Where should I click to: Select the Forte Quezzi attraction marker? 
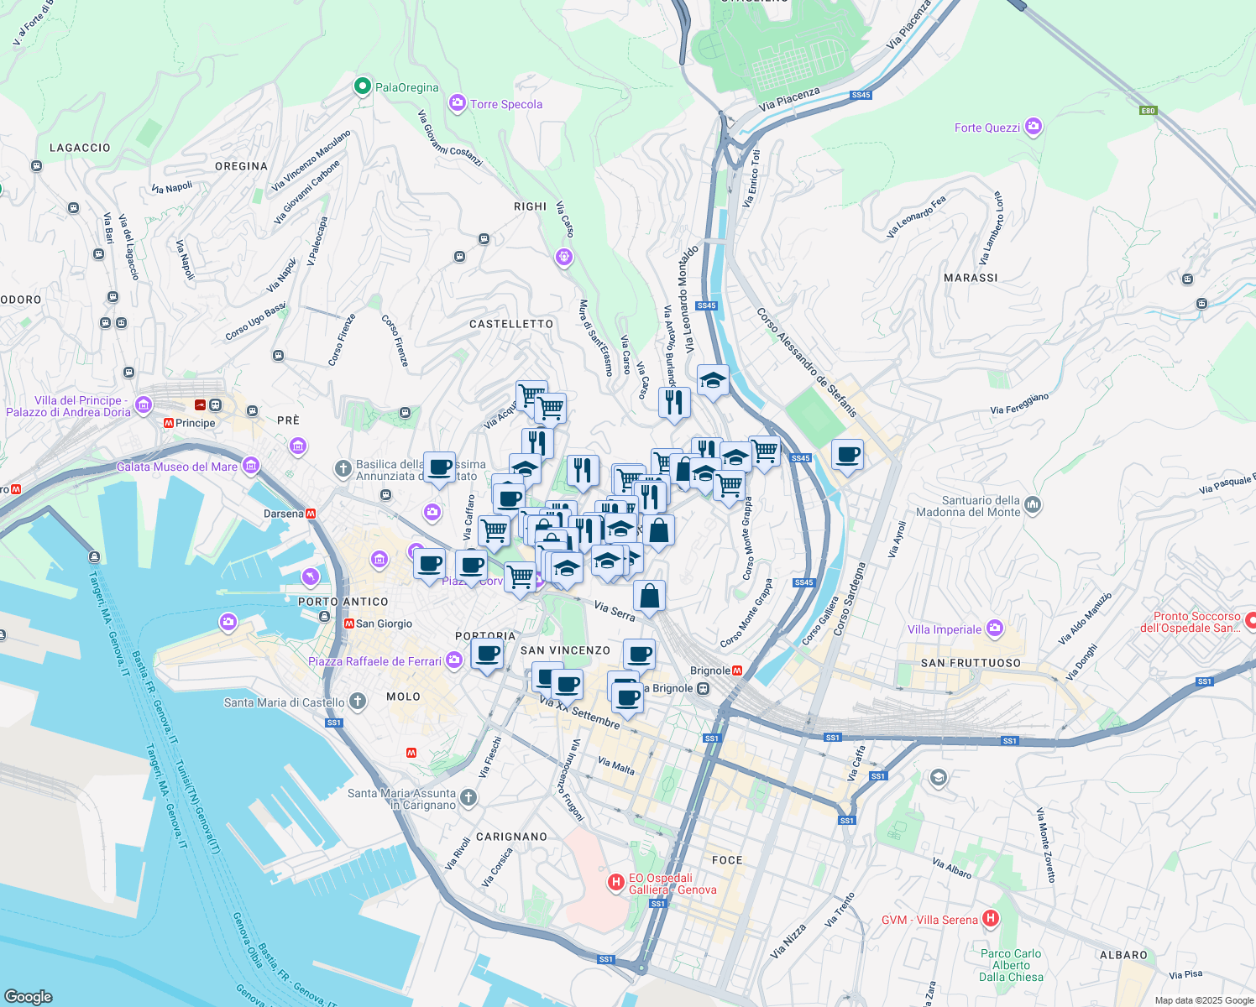pyautogui.click(x=1034, y=127)
